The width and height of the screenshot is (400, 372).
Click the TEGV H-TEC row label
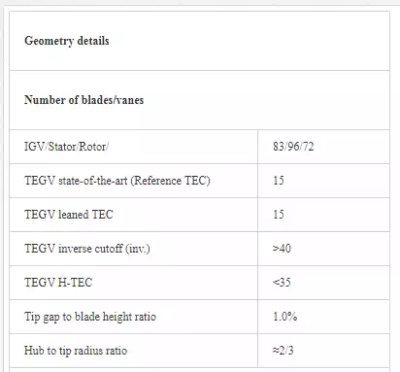[x=58, y=283]
